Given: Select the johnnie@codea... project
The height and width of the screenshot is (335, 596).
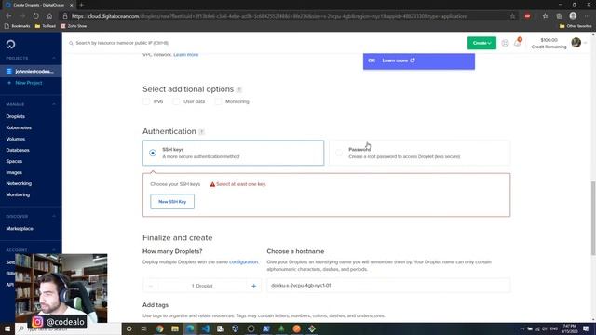Looking at the screenshot, I should click(x=31, y=71).
